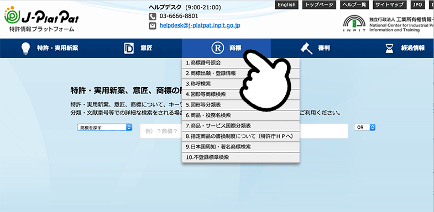Viewport: 434px width, 212px height.
Task: Select 3.称呼検索 menu entry
Action: pyautogui.click(x=241, y=84)
